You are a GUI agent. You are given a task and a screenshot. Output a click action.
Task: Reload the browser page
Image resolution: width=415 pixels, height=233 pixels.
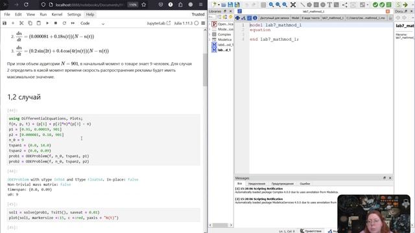26,5
